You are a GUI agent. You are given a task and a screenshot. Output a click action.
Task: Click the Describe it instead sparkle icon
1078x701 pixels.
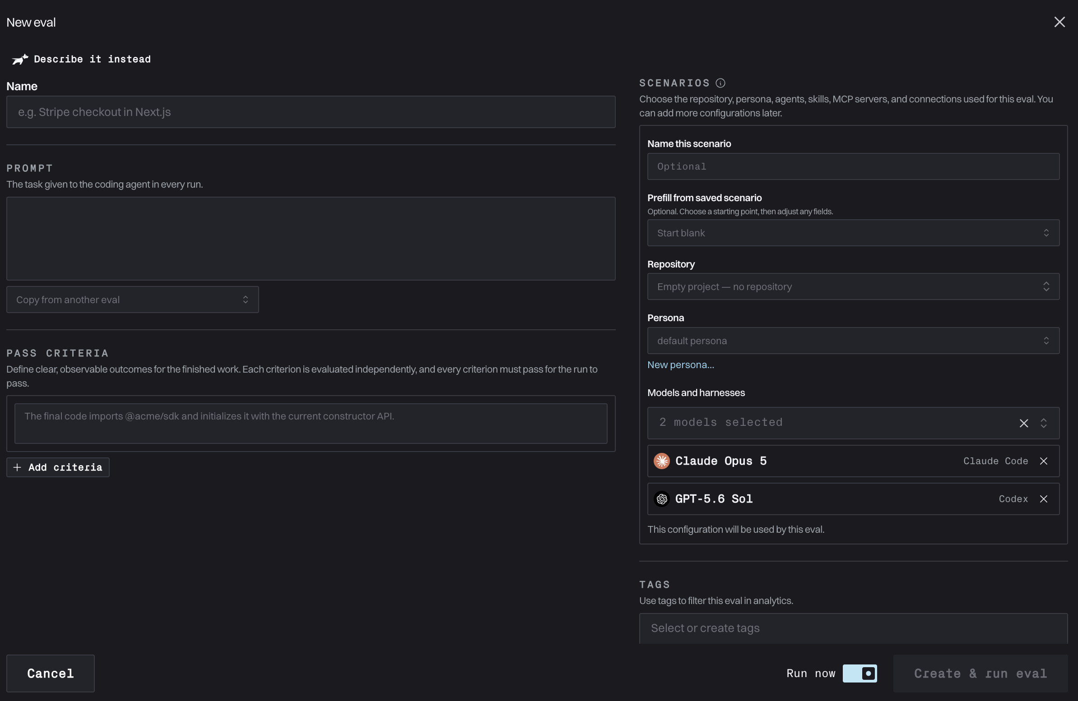tap(20, 59)
